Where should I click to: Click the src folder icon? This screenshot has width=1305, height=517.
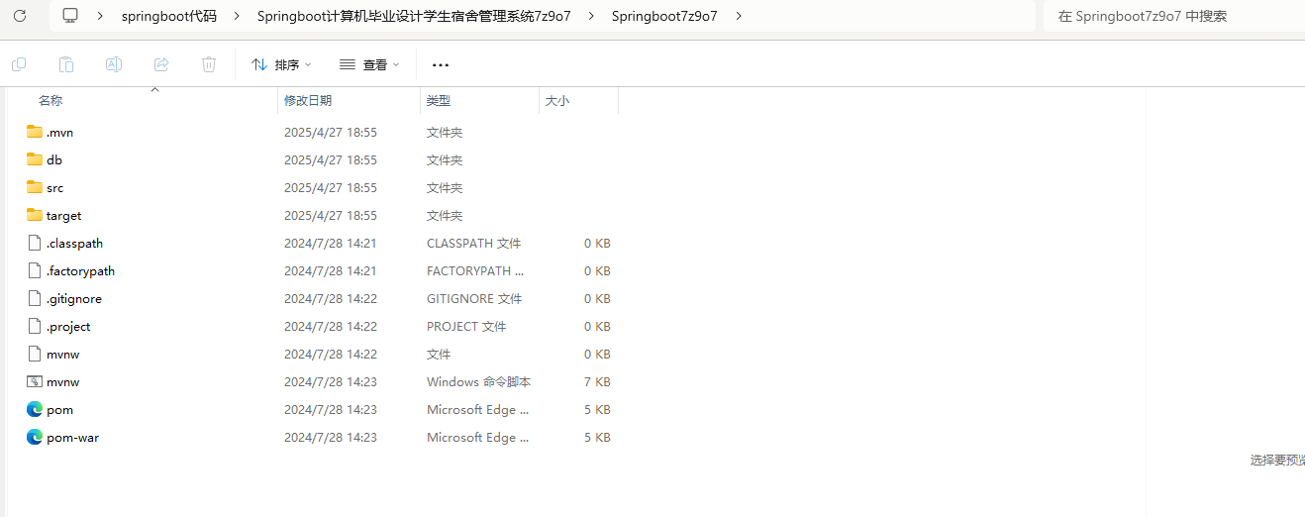click(x=35, y=187)
